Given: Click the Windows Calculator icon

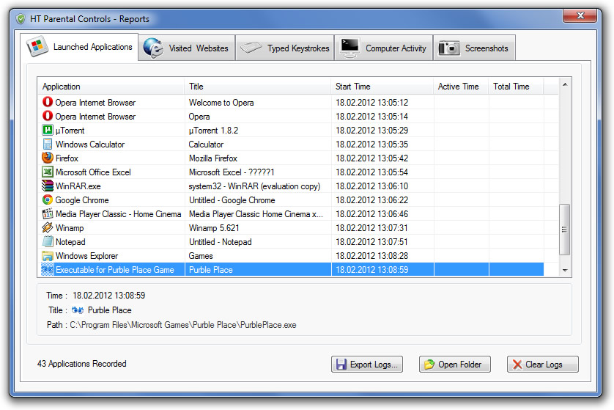Looking at the screenshot, I should (48, 144).
